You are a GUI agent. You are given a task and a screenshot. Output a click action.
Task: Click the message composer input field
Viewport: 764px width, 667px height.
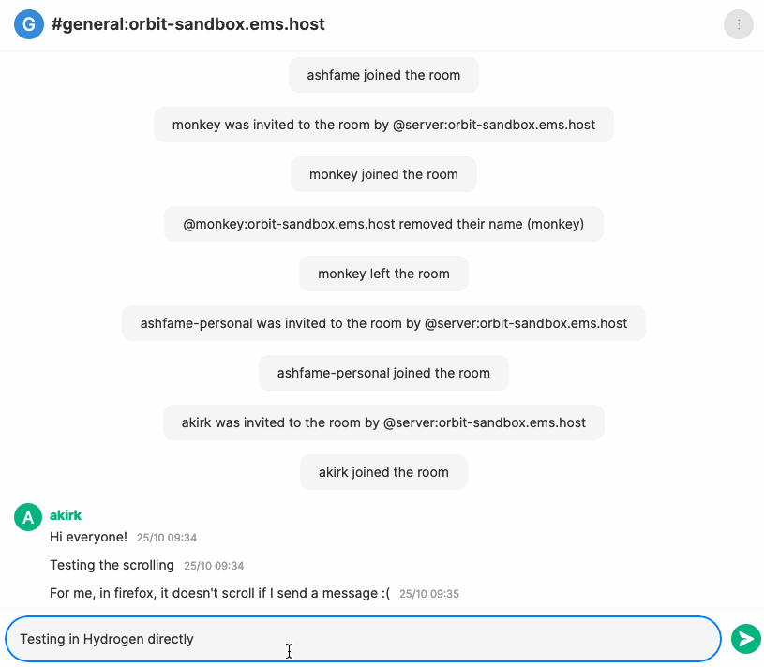pyautogui.click(x=366, y=638)
